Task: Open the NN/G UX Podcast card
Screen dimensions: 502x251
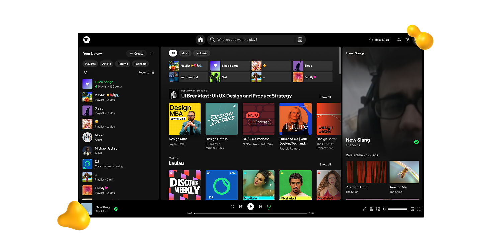Action: (x=259, y=124)
